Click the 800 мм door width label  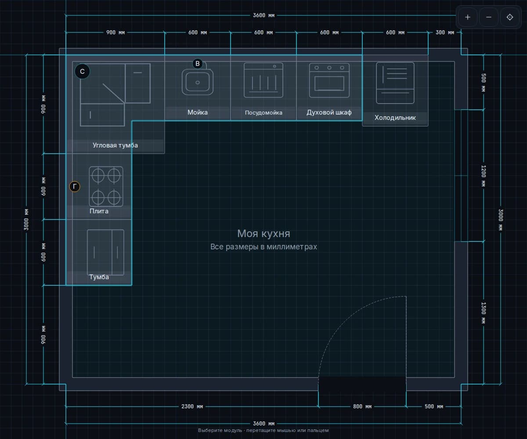362,407
